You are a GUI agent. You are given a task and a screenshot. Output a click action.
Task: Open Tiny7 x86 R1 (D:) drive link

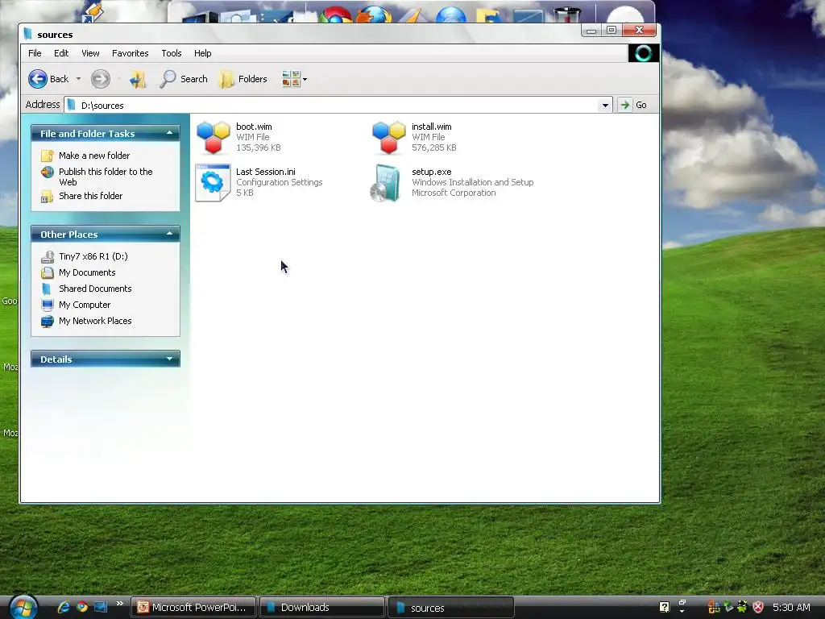click(x=93, y=256)
